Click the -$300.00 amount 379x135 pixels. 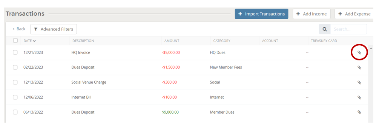click(x=169, y=82)
